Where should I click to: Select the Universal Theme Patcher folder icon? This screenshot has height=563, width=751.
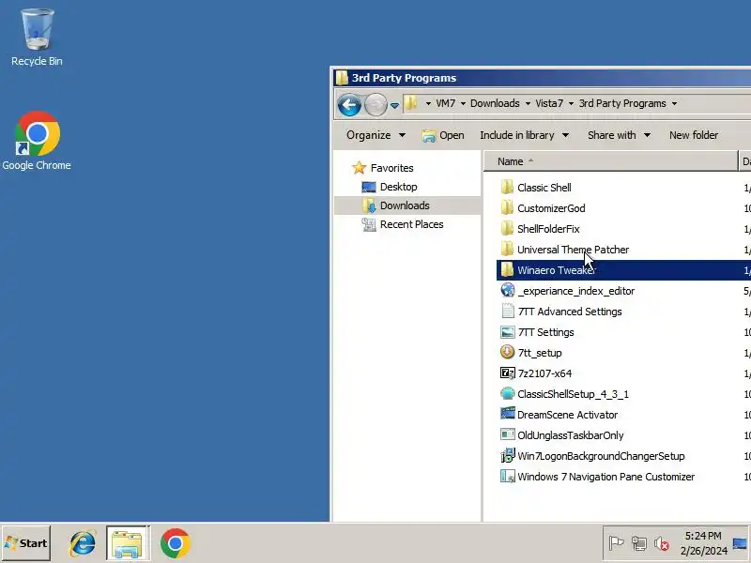click(507, 249)
